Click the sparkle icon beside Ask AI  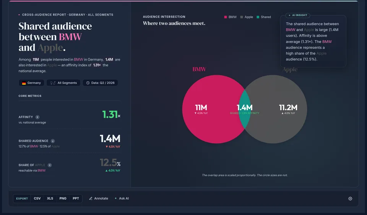(115, 198)
